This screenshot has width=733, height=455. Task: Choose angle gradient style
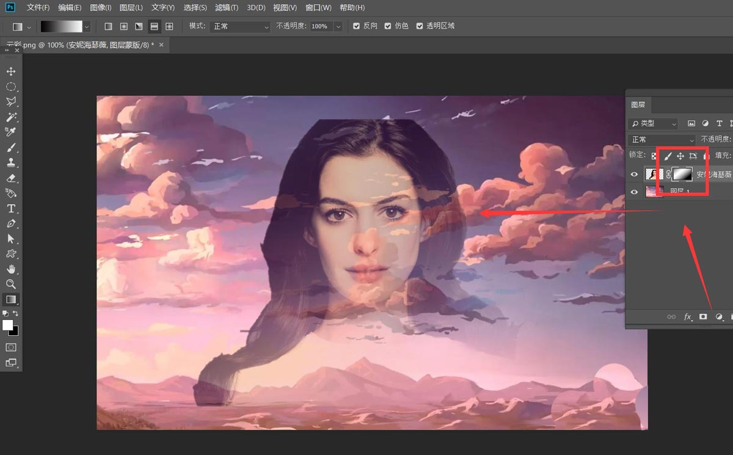139,26
